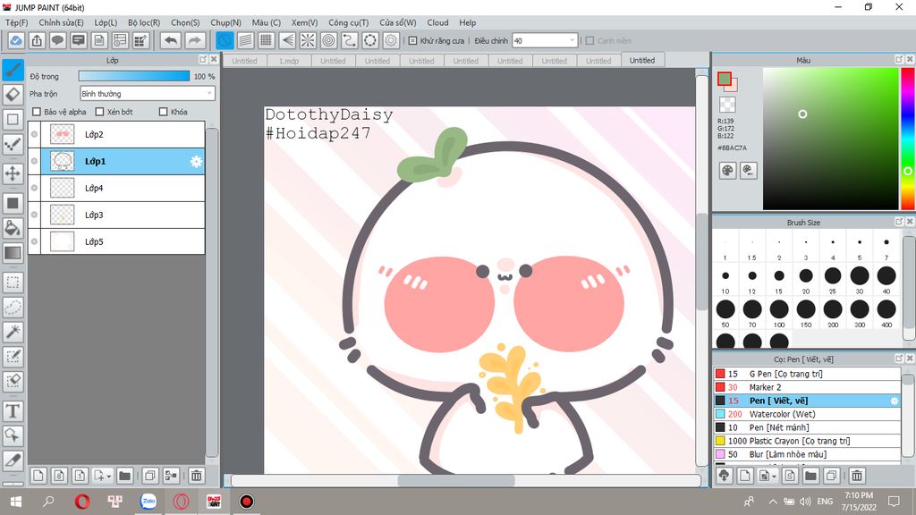Screen dimensions: 916x515
Task: Toggle visibility of layer Lớp4
Action: [35, 188]
